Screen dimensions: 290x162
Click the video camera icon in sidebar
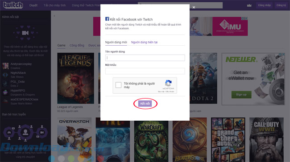[x=25, y=33]
